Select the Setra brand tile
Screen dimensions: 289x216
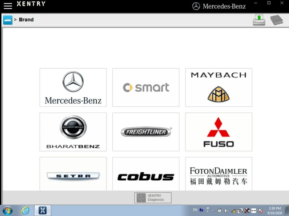coord(73,174)
